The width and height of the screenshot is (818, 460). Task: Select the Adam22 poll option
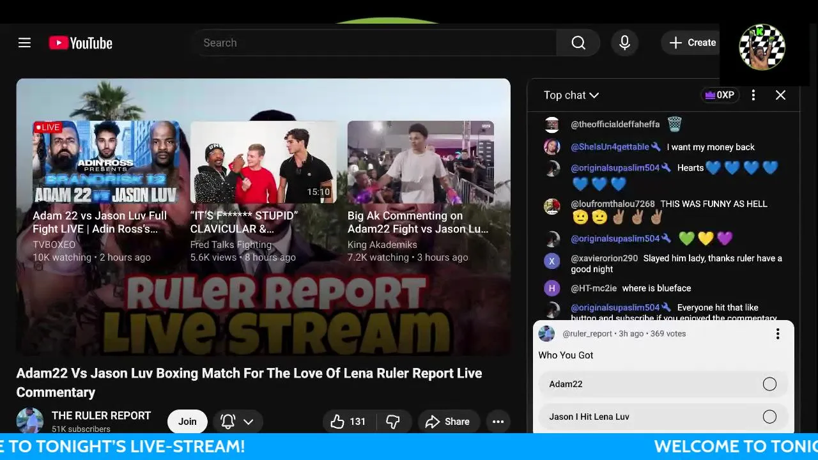663,384
